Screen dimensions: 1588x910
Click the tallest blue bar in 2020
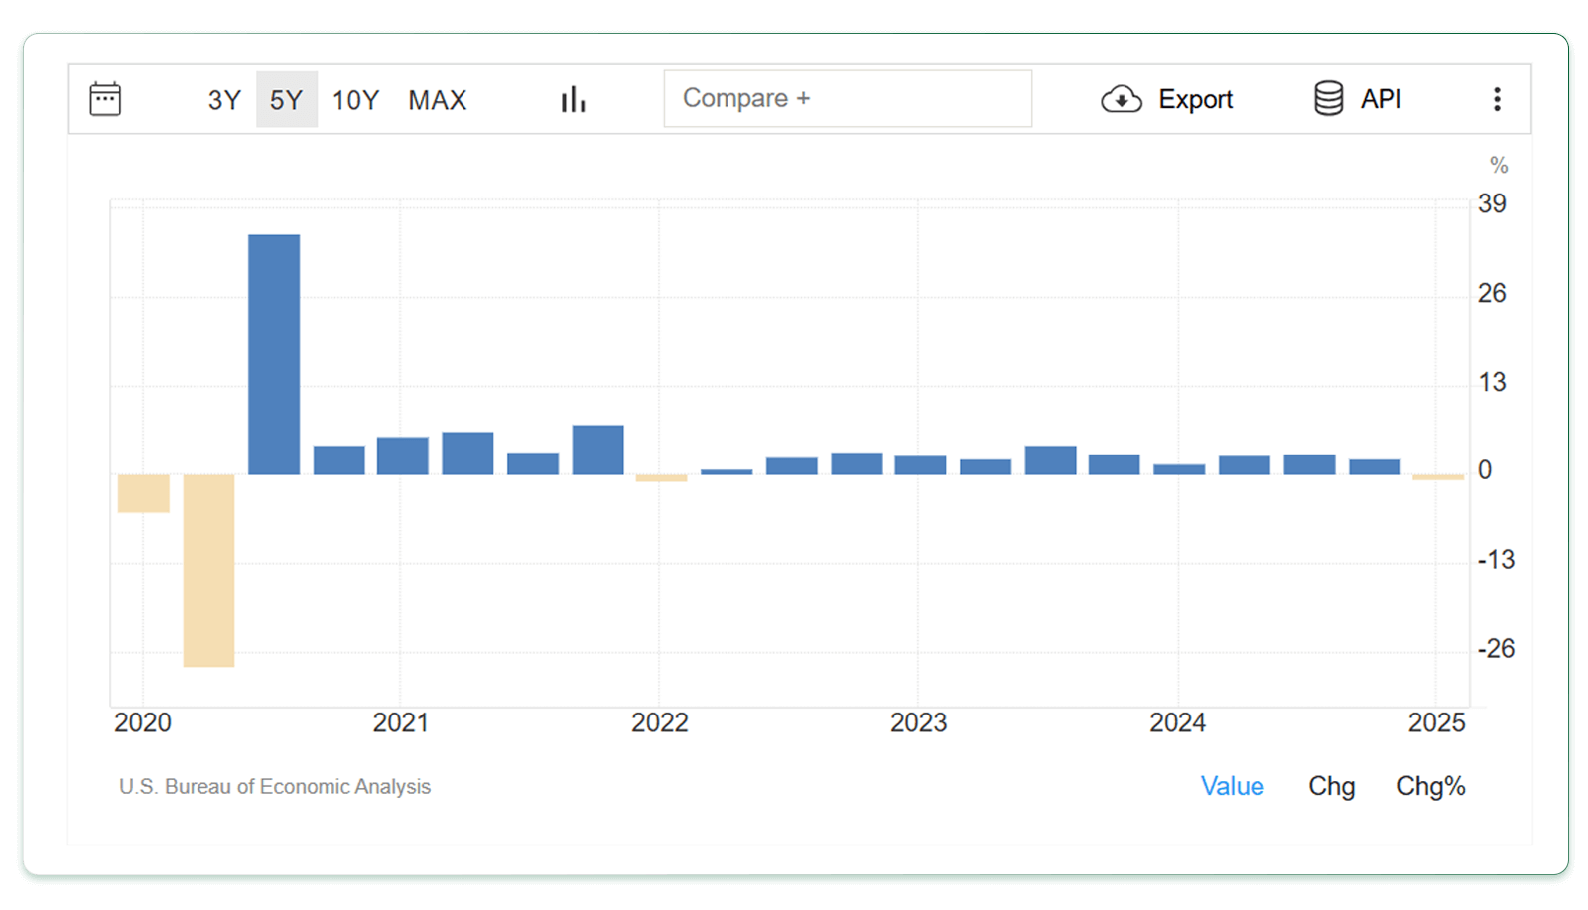coord(274,354)
